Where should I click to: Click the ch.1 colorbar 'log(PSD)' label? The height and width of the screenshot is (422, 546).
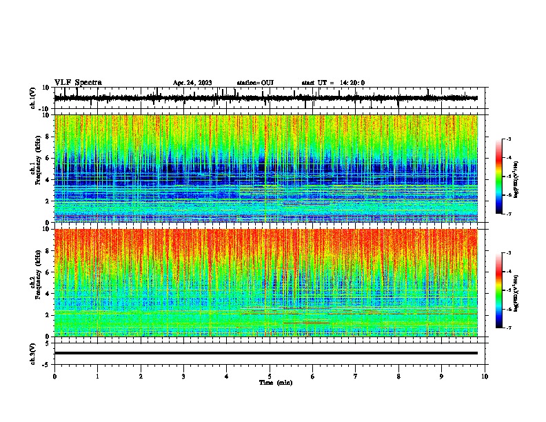(x=516, y=179)
